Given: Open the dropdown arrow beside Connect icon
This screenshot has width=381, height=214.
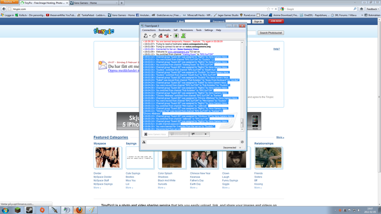Looking at the screenshot, I should 150,36.
